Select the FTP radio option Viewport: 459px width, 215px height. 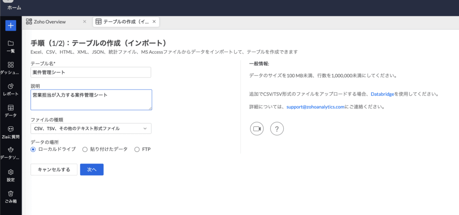point(137,149)
